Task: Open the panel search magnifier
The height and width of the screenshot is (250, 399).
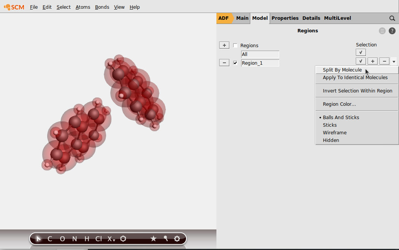Action: click(392, 18)
